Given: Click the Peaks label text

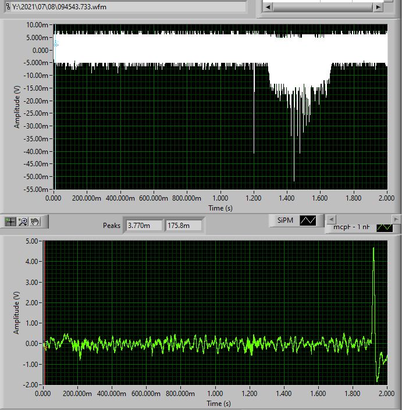Looking at the screenshot, I should pyautogui.click(x=112, y=226).
